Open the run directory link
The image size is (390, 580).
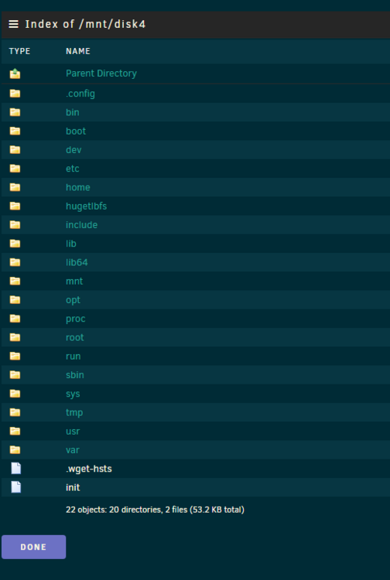click(x=74, y=357)
